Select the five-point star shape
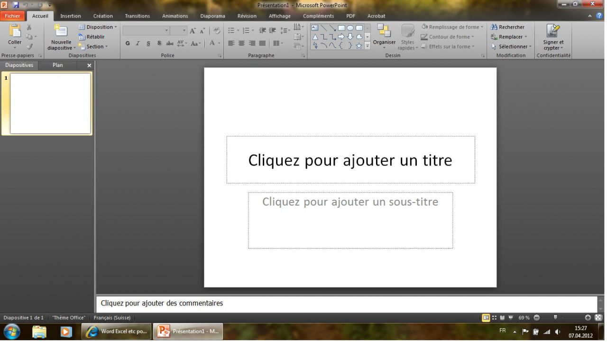This screenshot has width=607, height=342. point(359,46)
